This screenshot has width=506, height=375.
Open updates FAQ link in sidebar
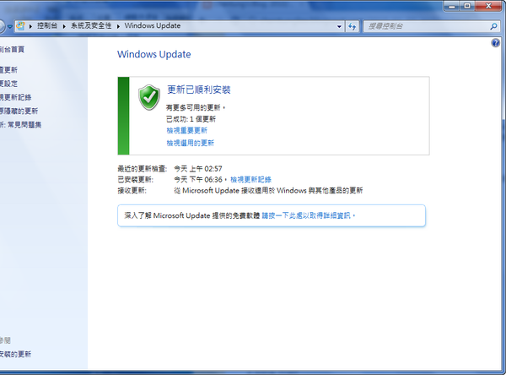tap(20, 125)
